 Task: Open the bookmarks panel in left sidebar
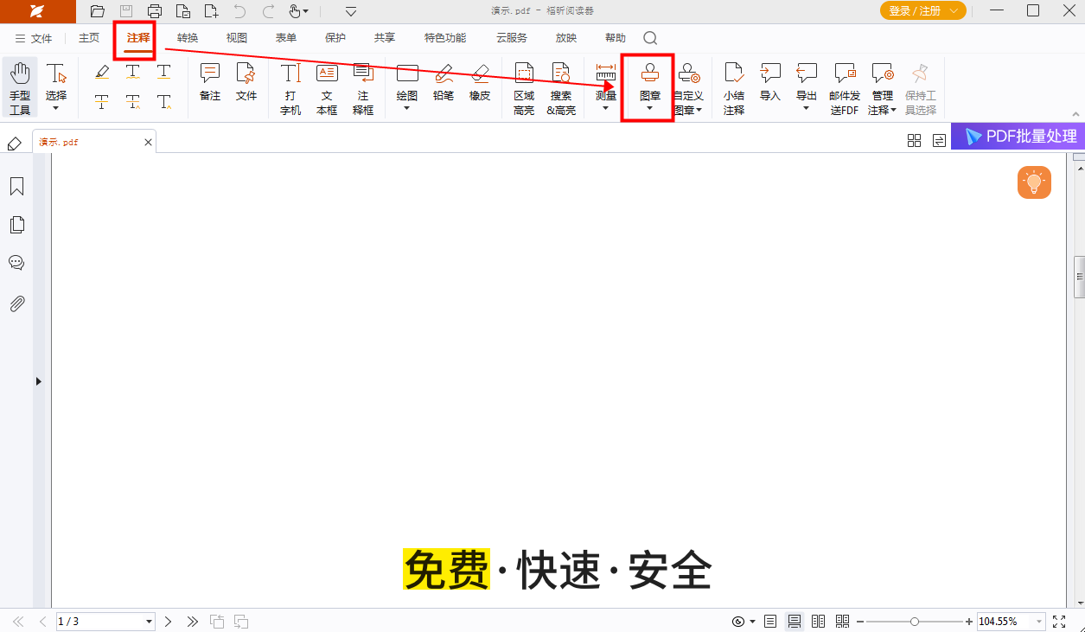[16, 187]
